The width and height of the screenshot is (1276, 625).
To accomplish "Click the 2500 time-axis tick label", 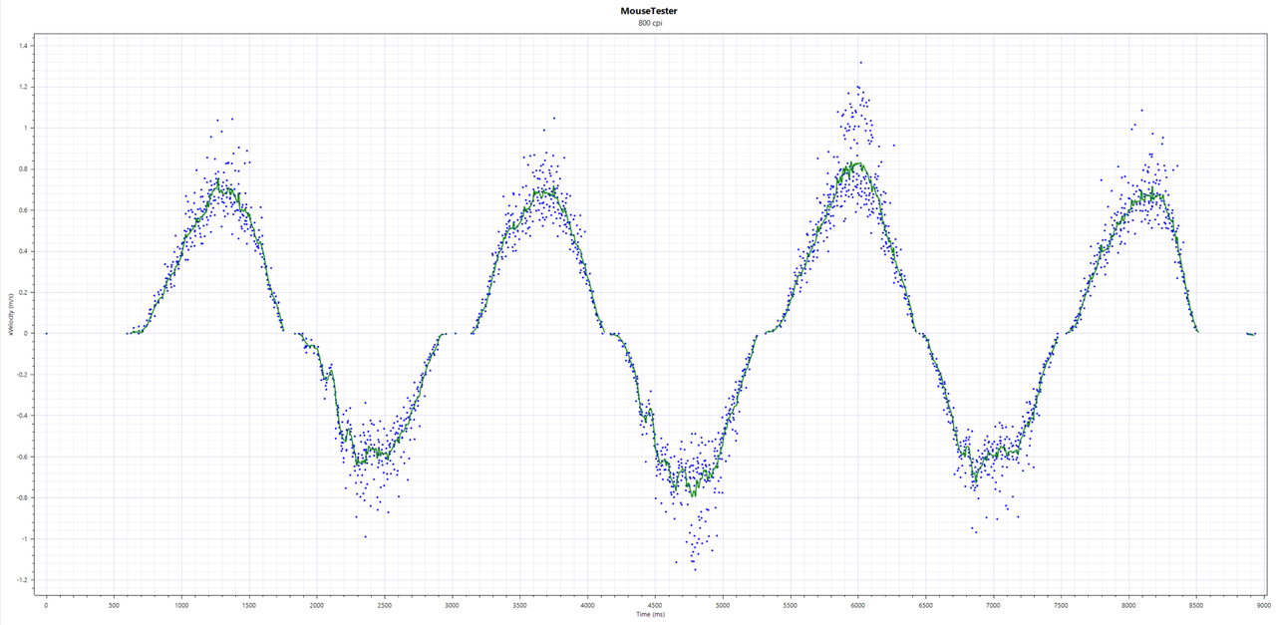I will 385,604.
